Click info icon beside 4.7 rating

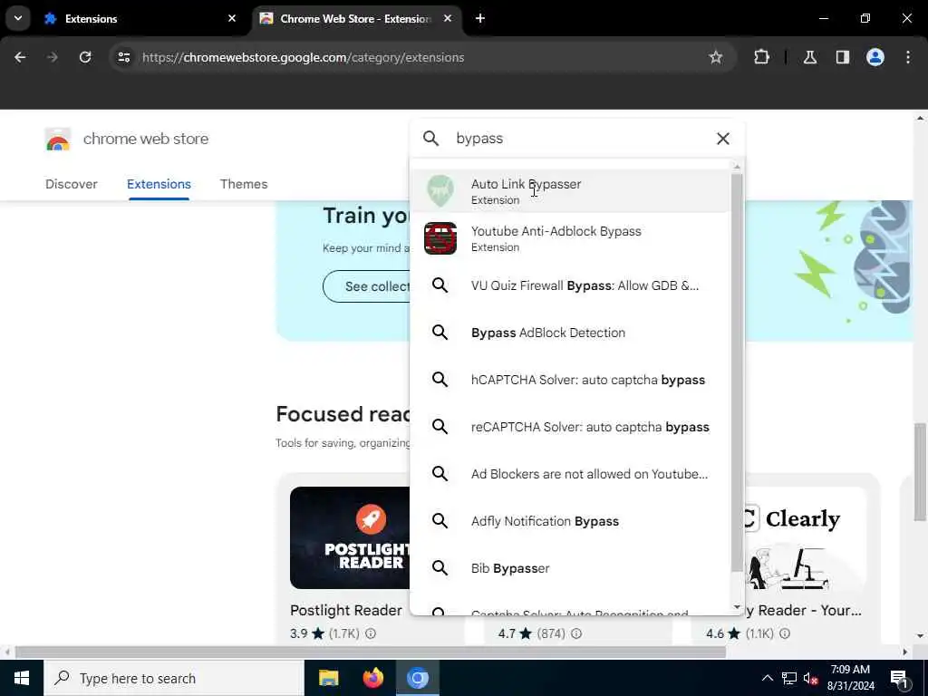tap(576, 633)
